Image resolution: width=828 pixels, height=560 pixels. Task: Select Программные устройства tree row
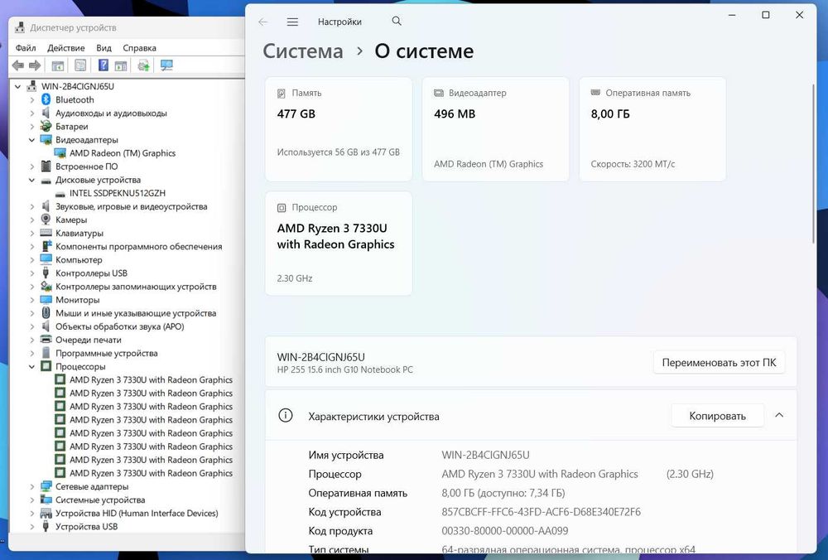[107, 353]
